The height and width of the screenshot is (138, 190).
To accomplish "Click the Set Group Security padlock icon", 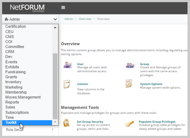I will [x=66, y=123].
